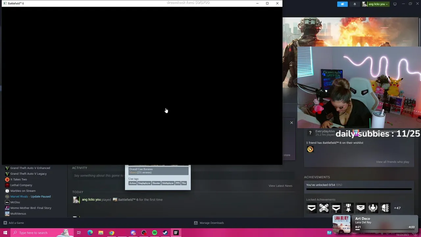Image resolution: width=421 pixels, height=237 pixels.
Task: Click the 'Type here to search' taskbar box
Action: pyautogui.click(x=41, y=233)
